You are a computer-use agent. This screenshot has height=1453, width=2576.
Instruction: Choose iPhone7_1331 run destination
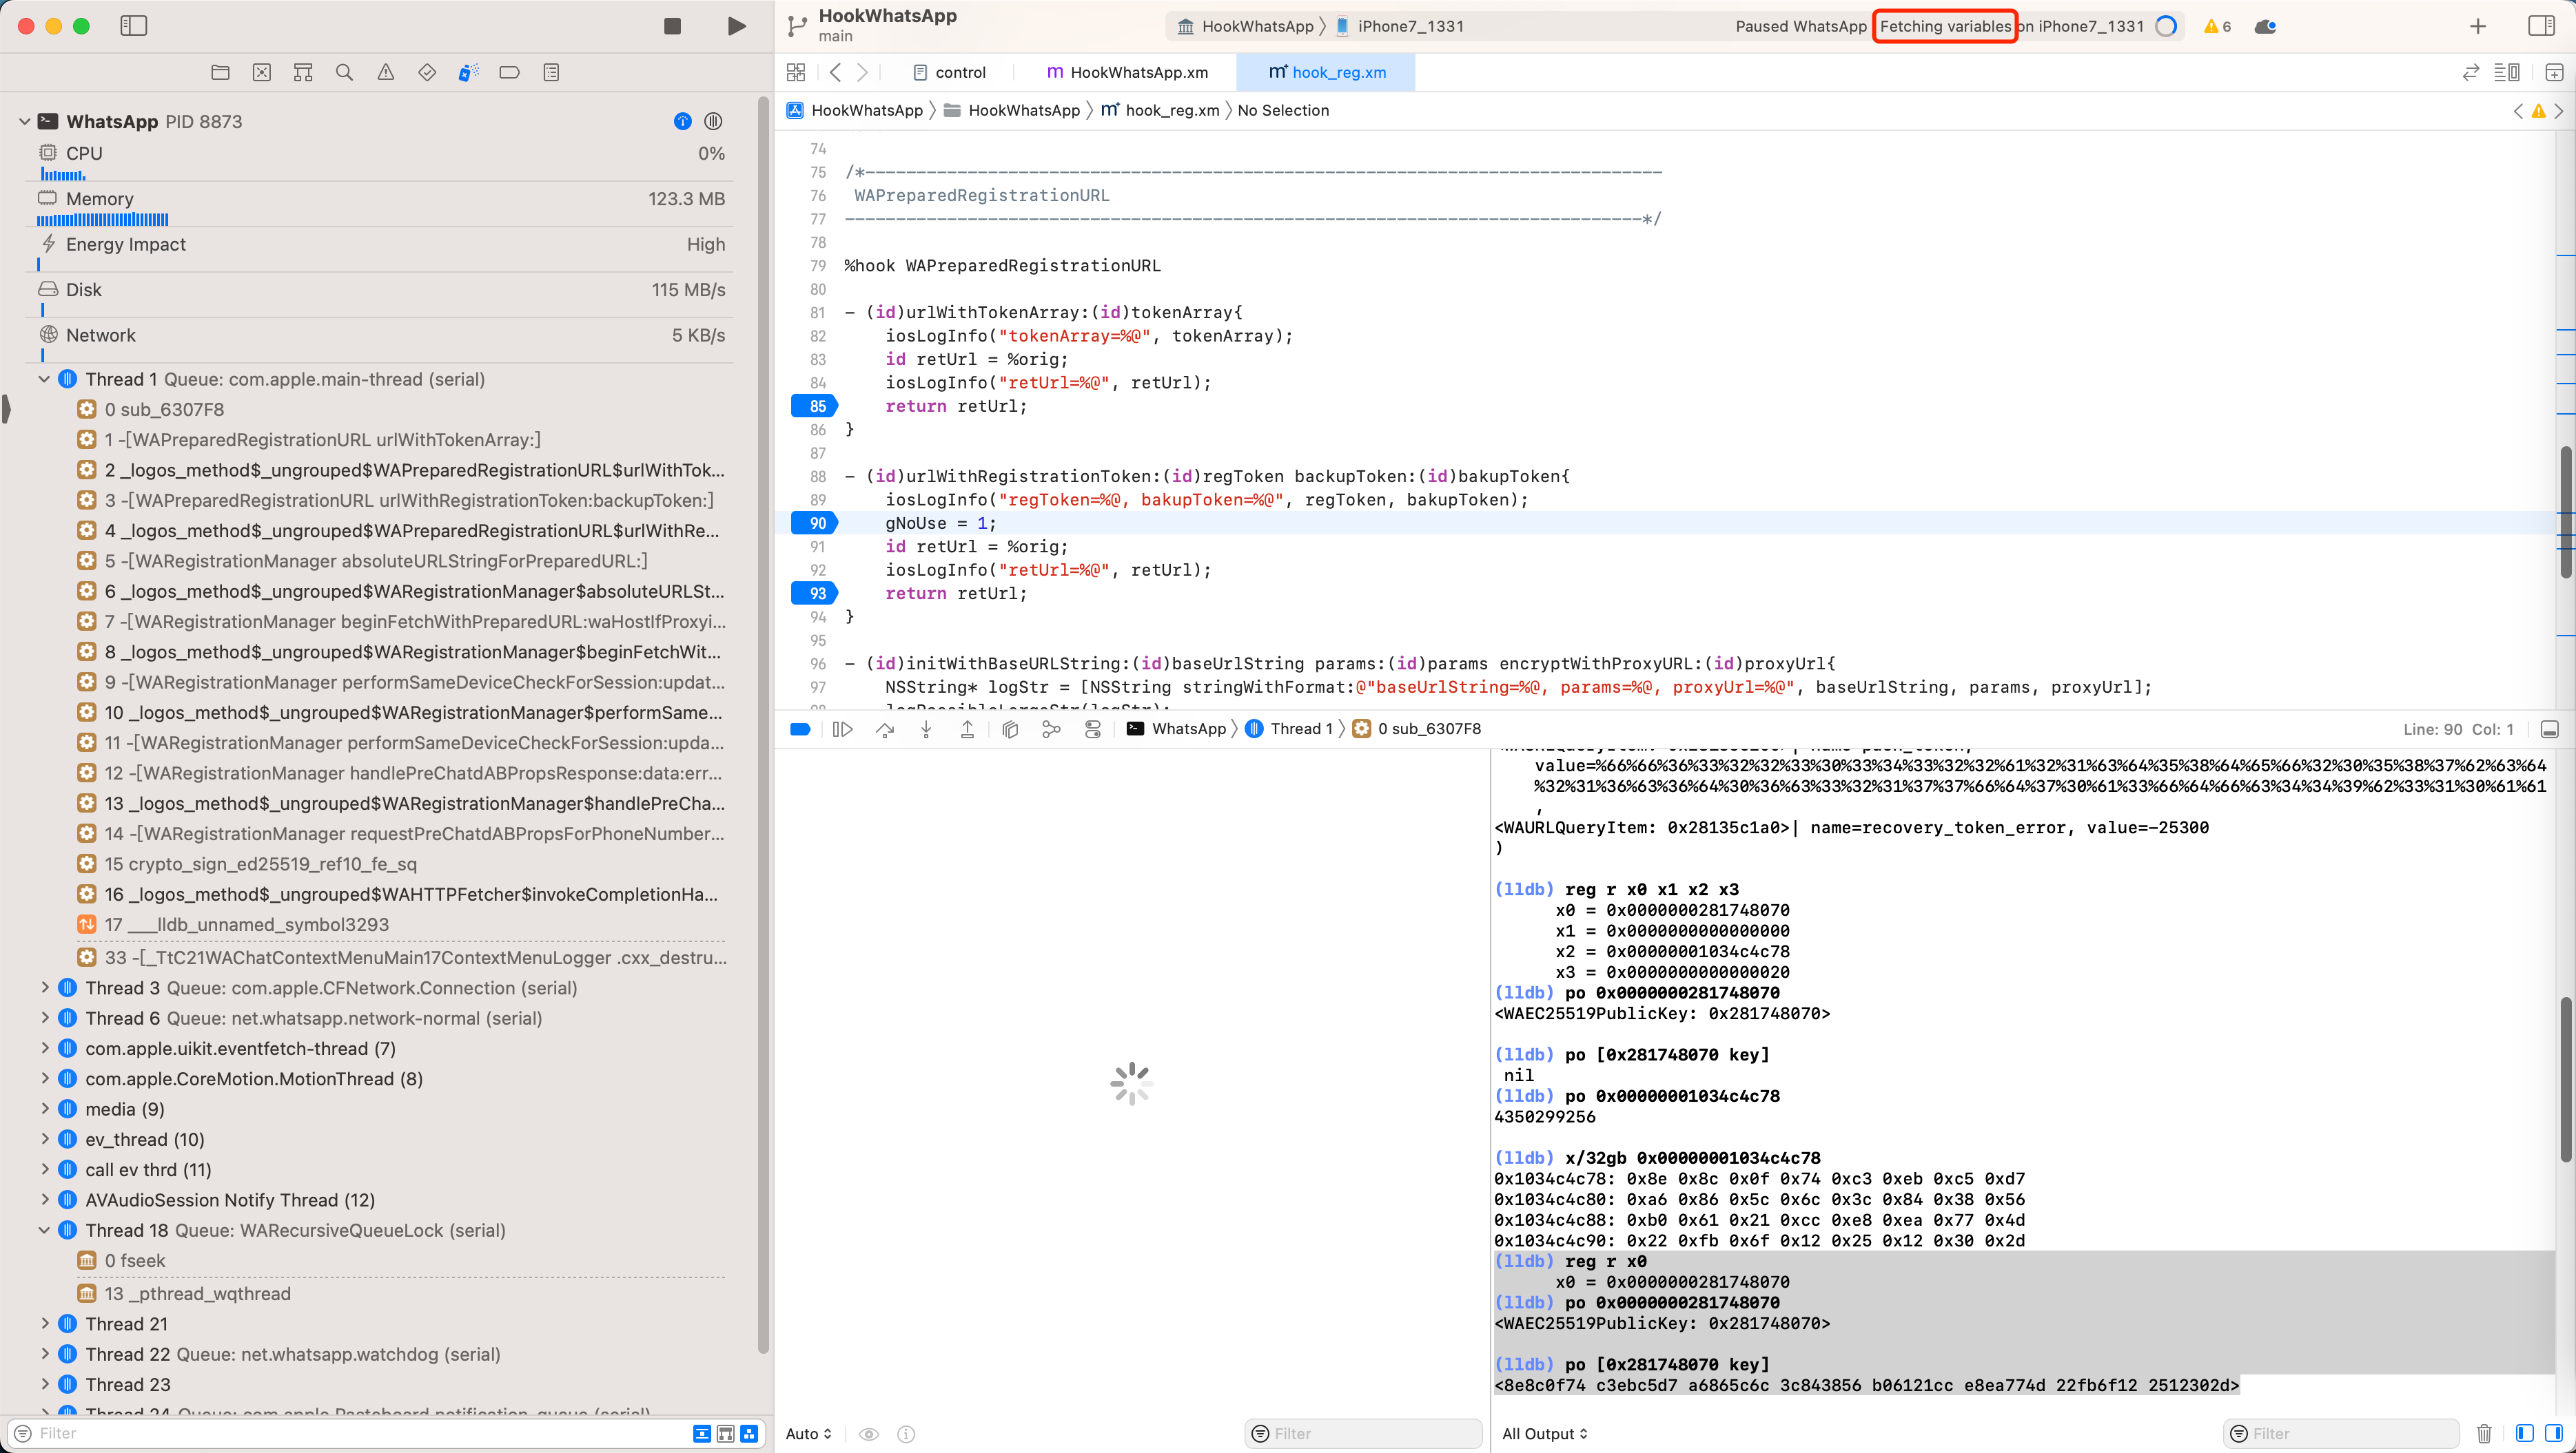(1399, 26)
